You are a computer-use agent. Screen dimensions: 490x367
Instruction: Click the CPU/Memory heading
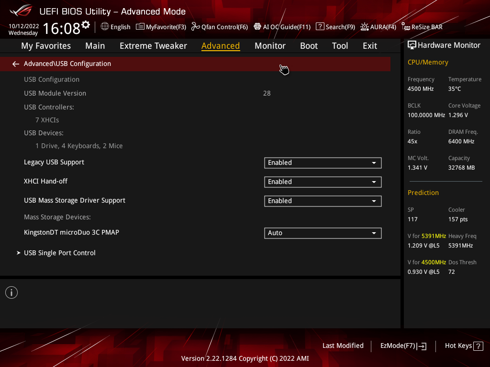(x=428, y=63)
